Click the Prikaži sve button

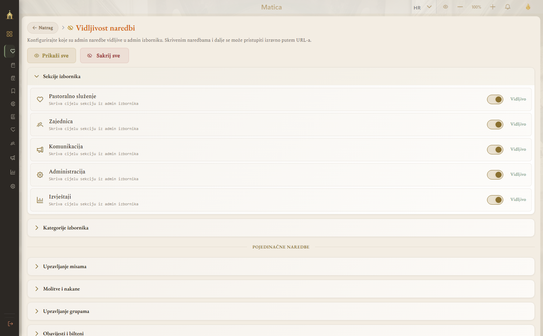(52, 56)
